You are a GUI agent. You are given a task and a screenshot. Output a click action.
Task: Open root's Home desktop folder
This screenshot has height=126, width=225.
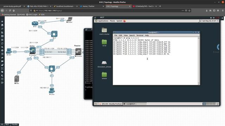(104, 31)
